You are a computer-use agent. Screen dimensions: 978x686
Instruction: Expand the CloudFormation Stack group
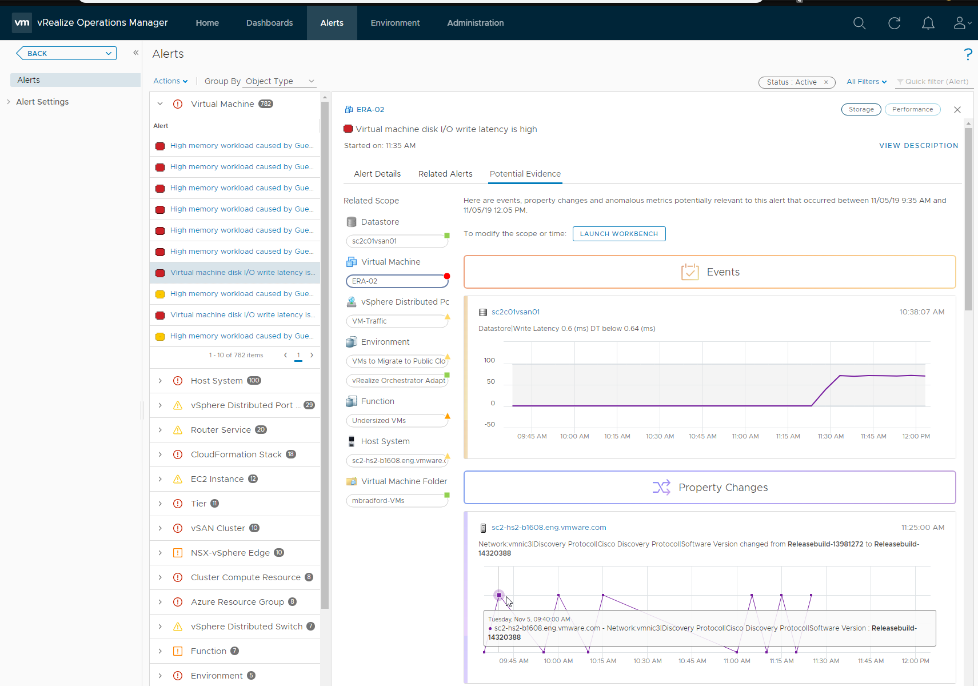click(160, 454)
